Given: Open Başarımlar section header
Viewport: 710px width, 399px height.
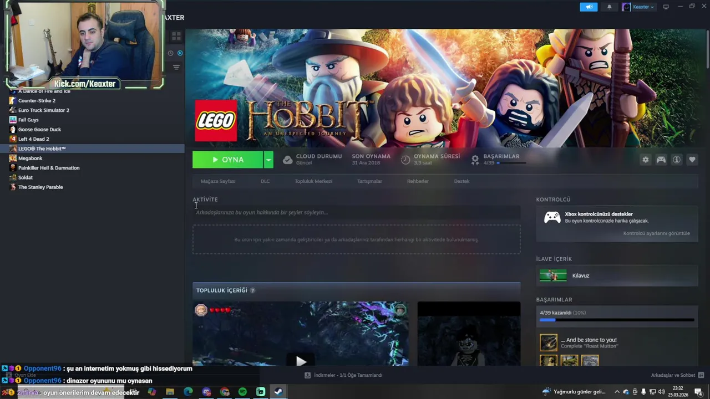Looking at the screenshot, I should [x=554, y=300].
